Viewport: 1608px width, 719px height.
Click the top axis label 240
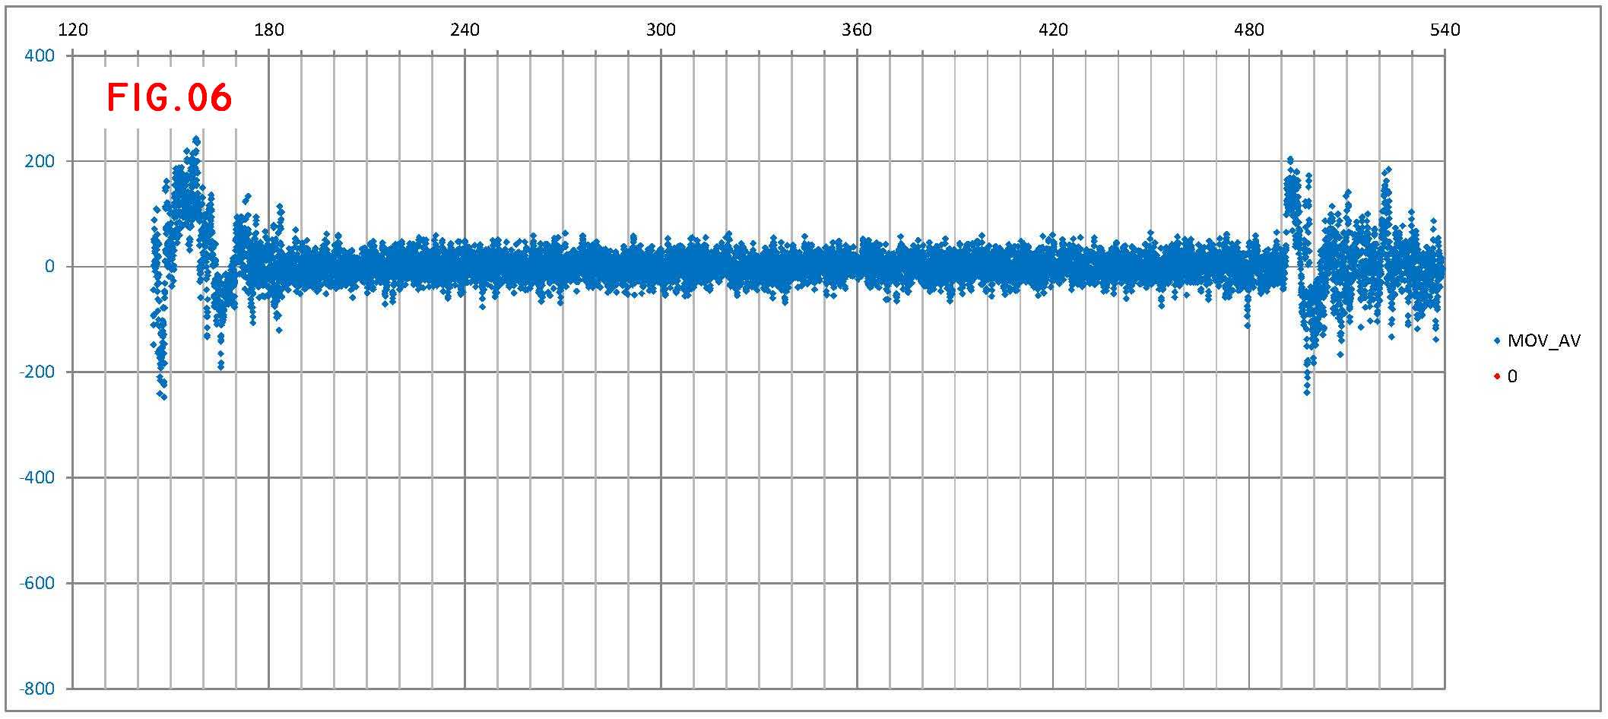(x=465, y=30)
